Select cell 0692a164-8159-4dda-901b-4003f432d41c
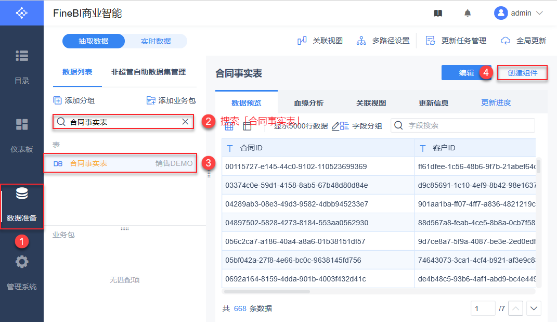Screen dimensions: 557x322 tap(318, 279)
